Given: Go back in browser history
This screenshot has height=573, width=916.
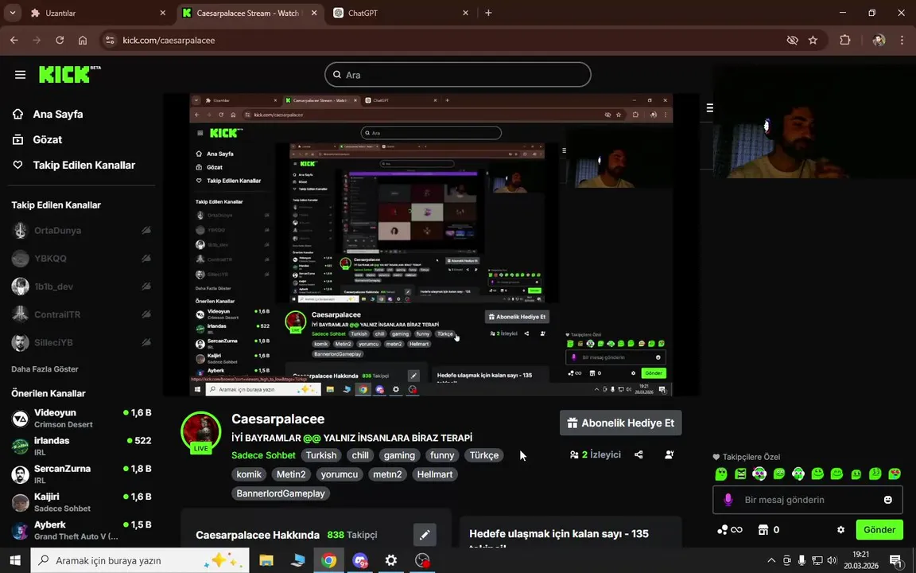Looking at the screenshot, I should (14, 41).
